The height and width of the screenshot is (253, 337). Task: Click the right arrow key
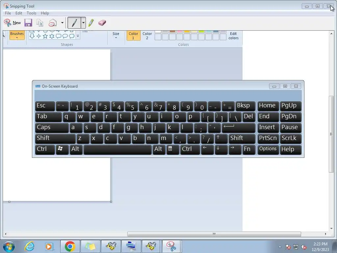[x=235, y=150]
